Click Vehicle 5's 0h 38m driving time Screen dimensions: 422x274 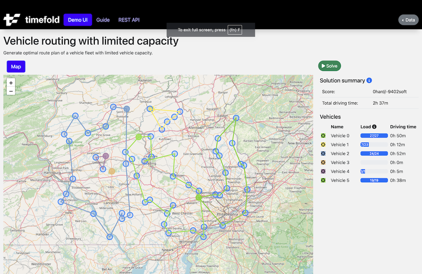pyautogui.click(x=398, y=180)
